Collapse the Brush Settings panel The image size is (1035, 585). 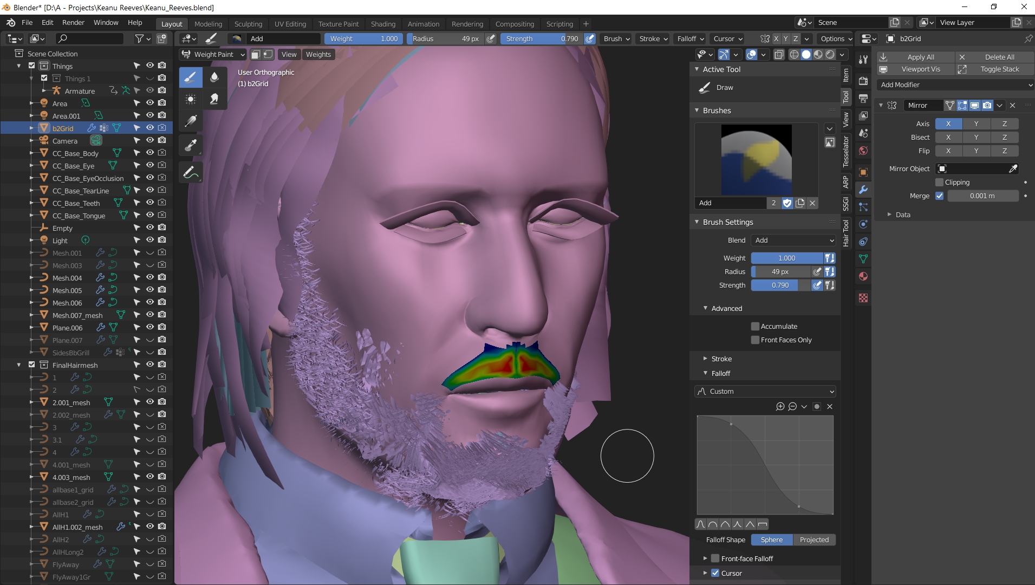coord(697,222)
